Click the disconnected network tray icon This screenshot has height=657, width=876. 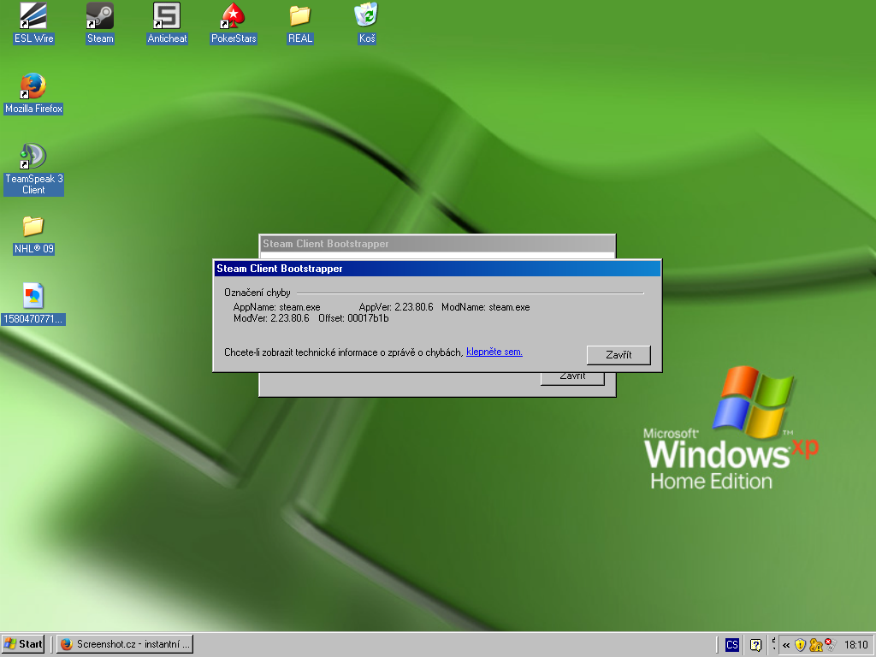pos(830,645)
